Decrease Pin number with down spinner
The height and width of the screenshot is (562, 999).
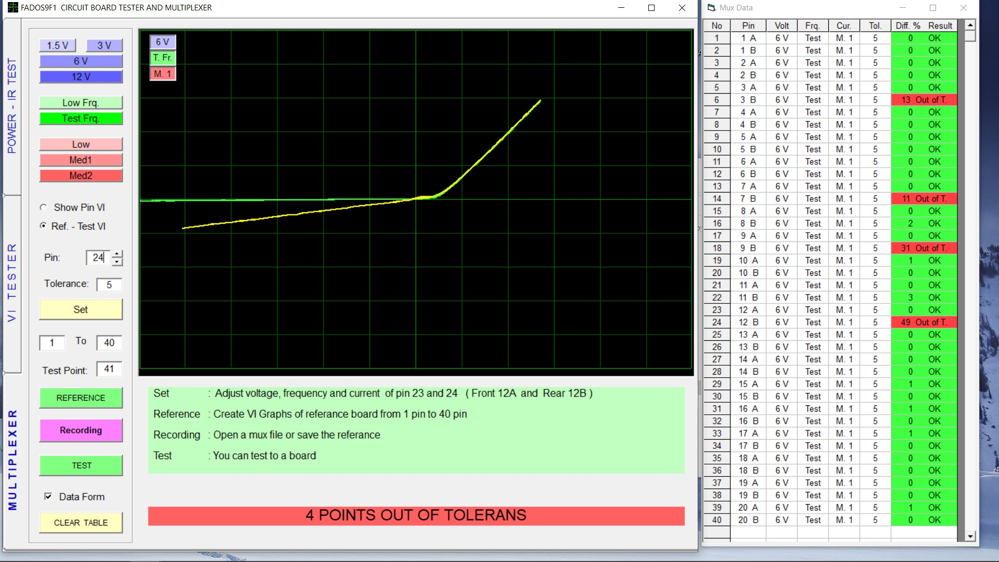pos(118,262)
